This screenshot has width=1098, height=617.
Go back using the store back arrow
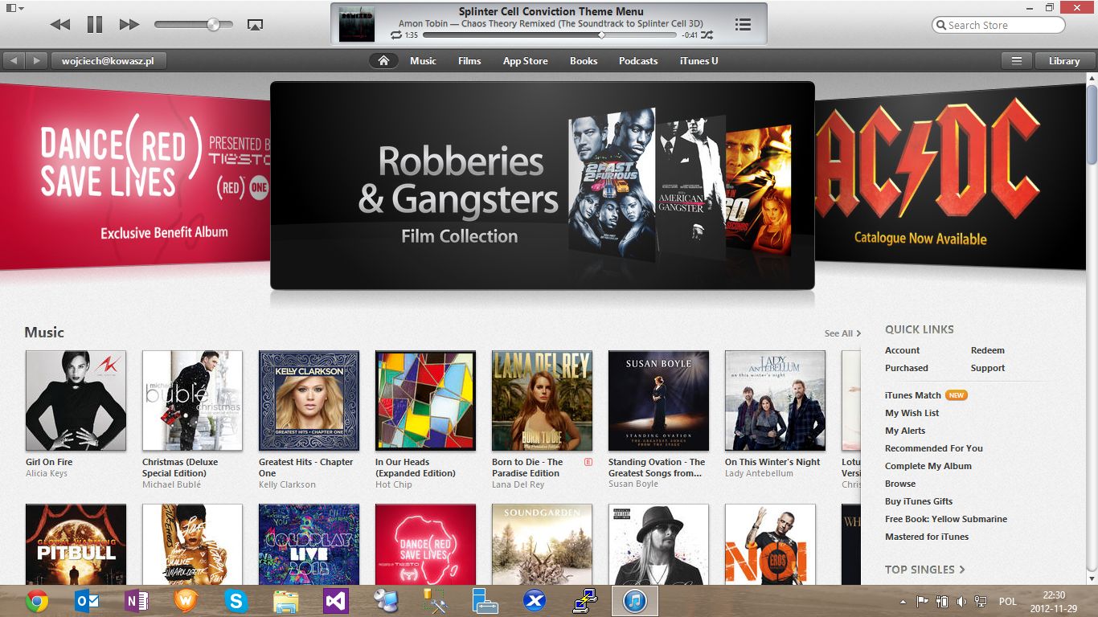tap(14, 60)
